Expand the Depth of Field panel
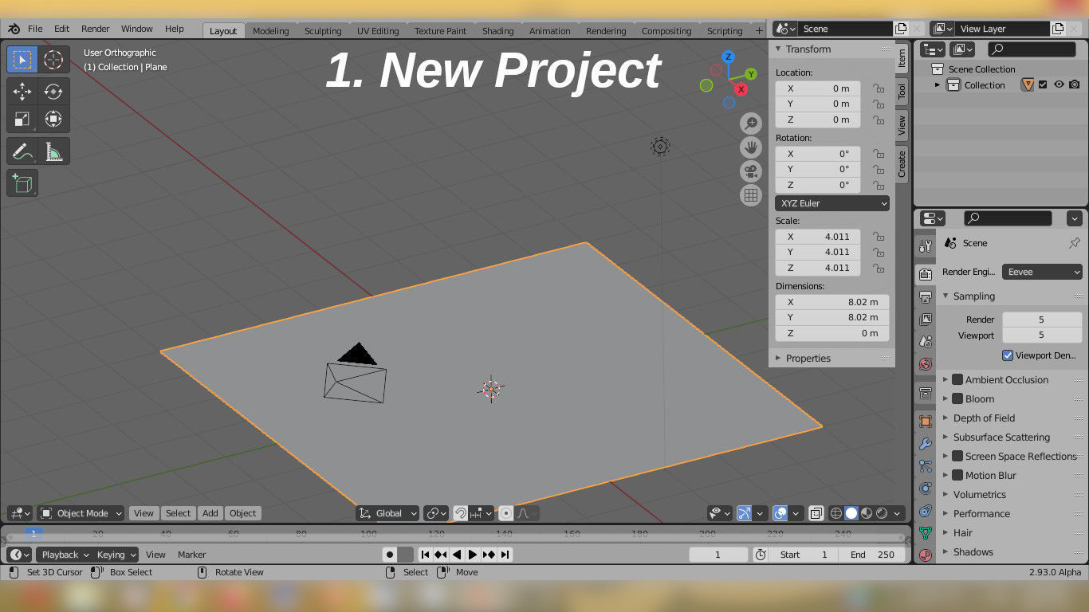 (984, 418)
